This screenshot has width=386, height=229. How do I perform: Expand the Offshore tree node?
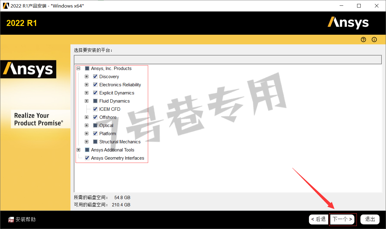pyautogui.click(x=87, y=117)
